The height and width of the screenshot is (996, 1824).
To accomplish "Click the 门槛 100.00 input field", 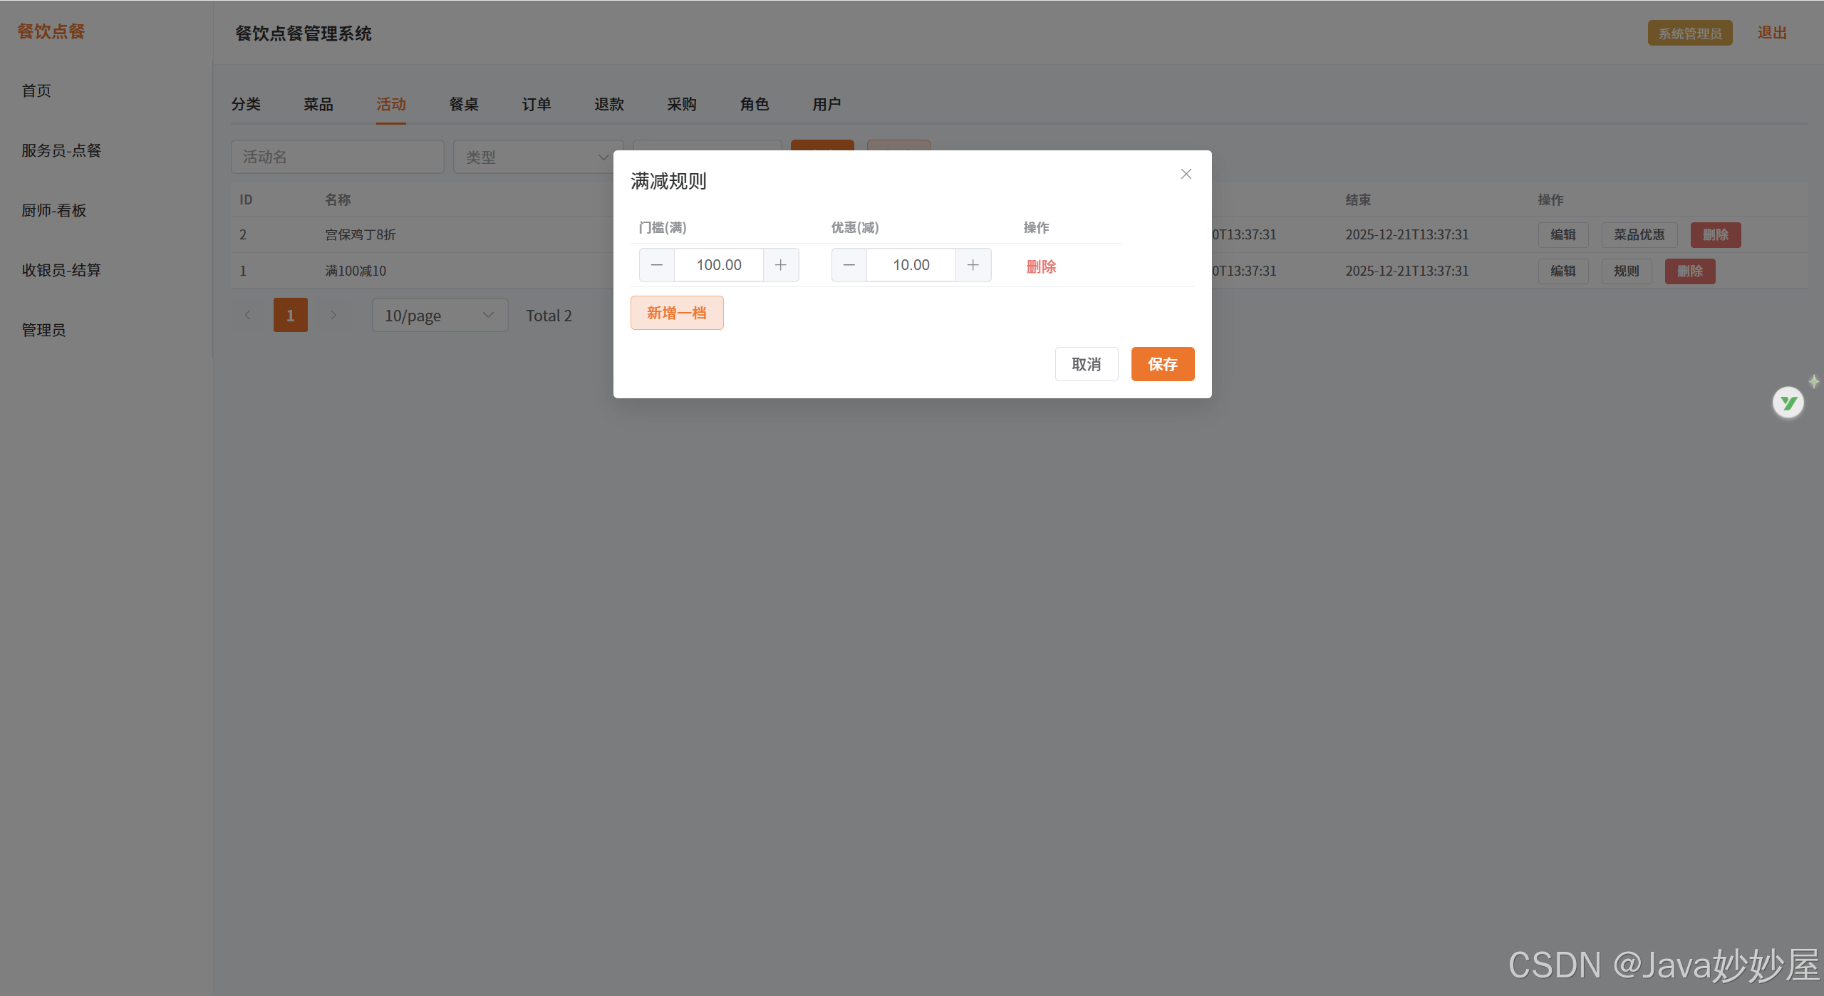I will tap(718, 265).
